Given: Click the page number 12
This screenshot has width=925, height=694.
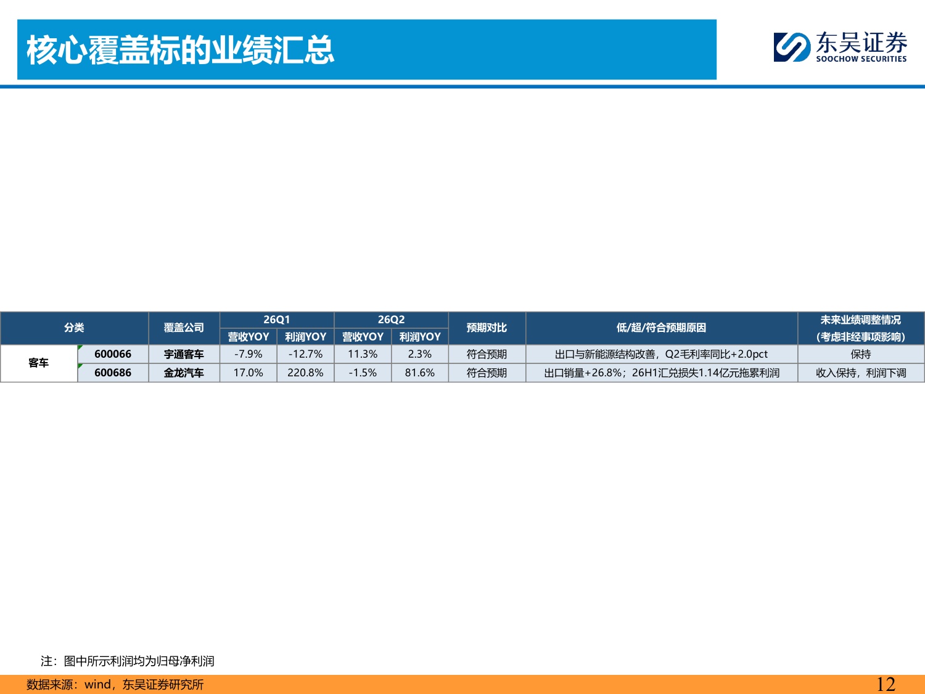Looking at the screenshot, I should coord(886,684).
